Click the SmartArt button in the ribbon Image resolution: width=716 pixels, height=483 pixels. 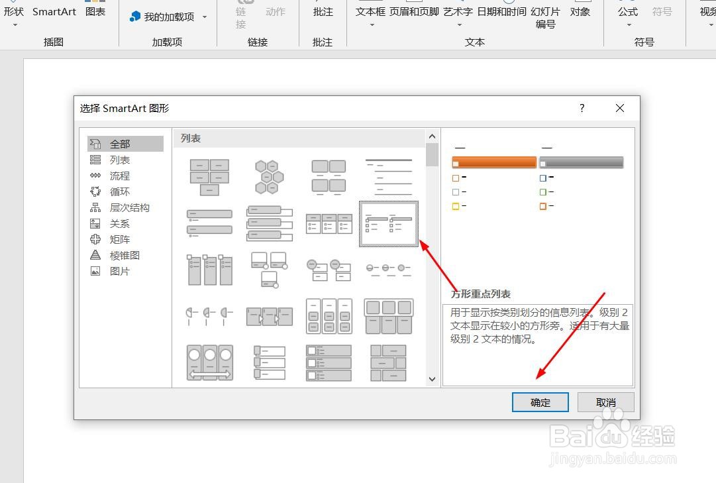point(54,13)
